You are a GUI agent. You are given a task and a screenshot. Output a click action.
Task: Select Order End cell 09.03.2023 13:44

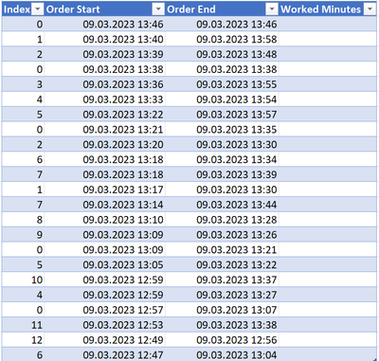(222, 205)
